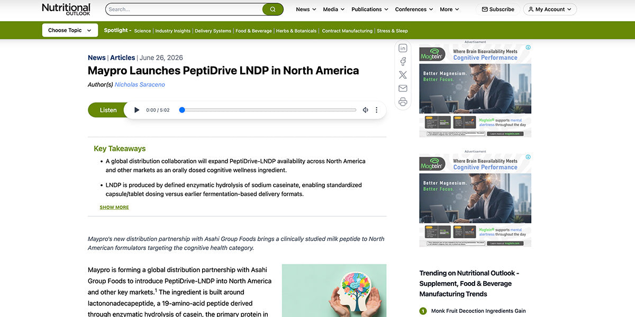Email this article via envelope icon
The image size is (635, 317).
[403, 88]
